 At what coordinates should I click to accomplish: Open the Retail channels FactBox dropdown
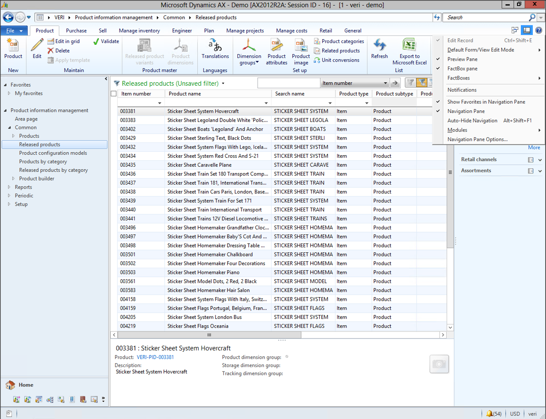(541, 159)
